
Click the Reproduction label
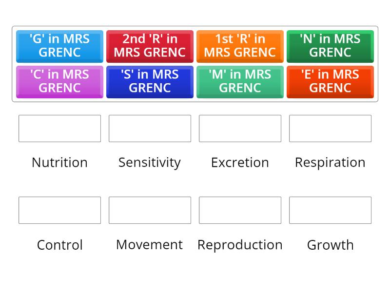pyautogui.click(x=240, y=245)
